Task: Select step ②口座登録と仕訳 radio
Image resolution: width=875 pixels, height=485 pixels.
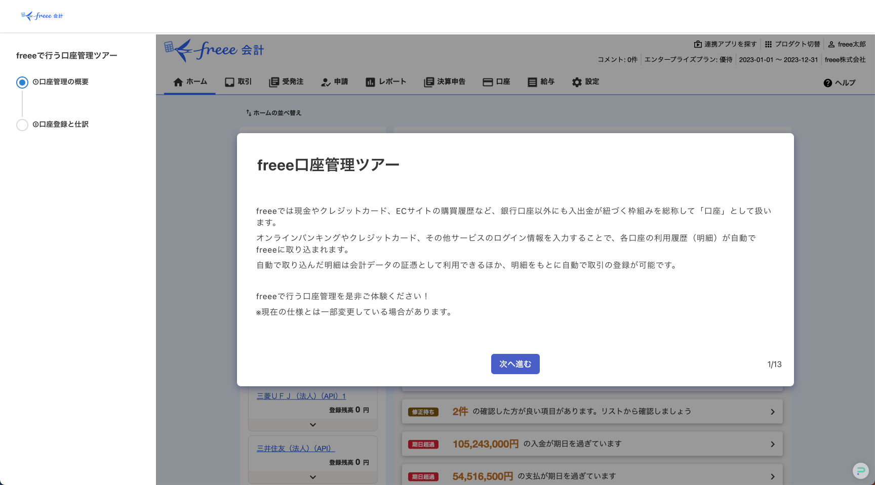Action: [x=22, y=125]
